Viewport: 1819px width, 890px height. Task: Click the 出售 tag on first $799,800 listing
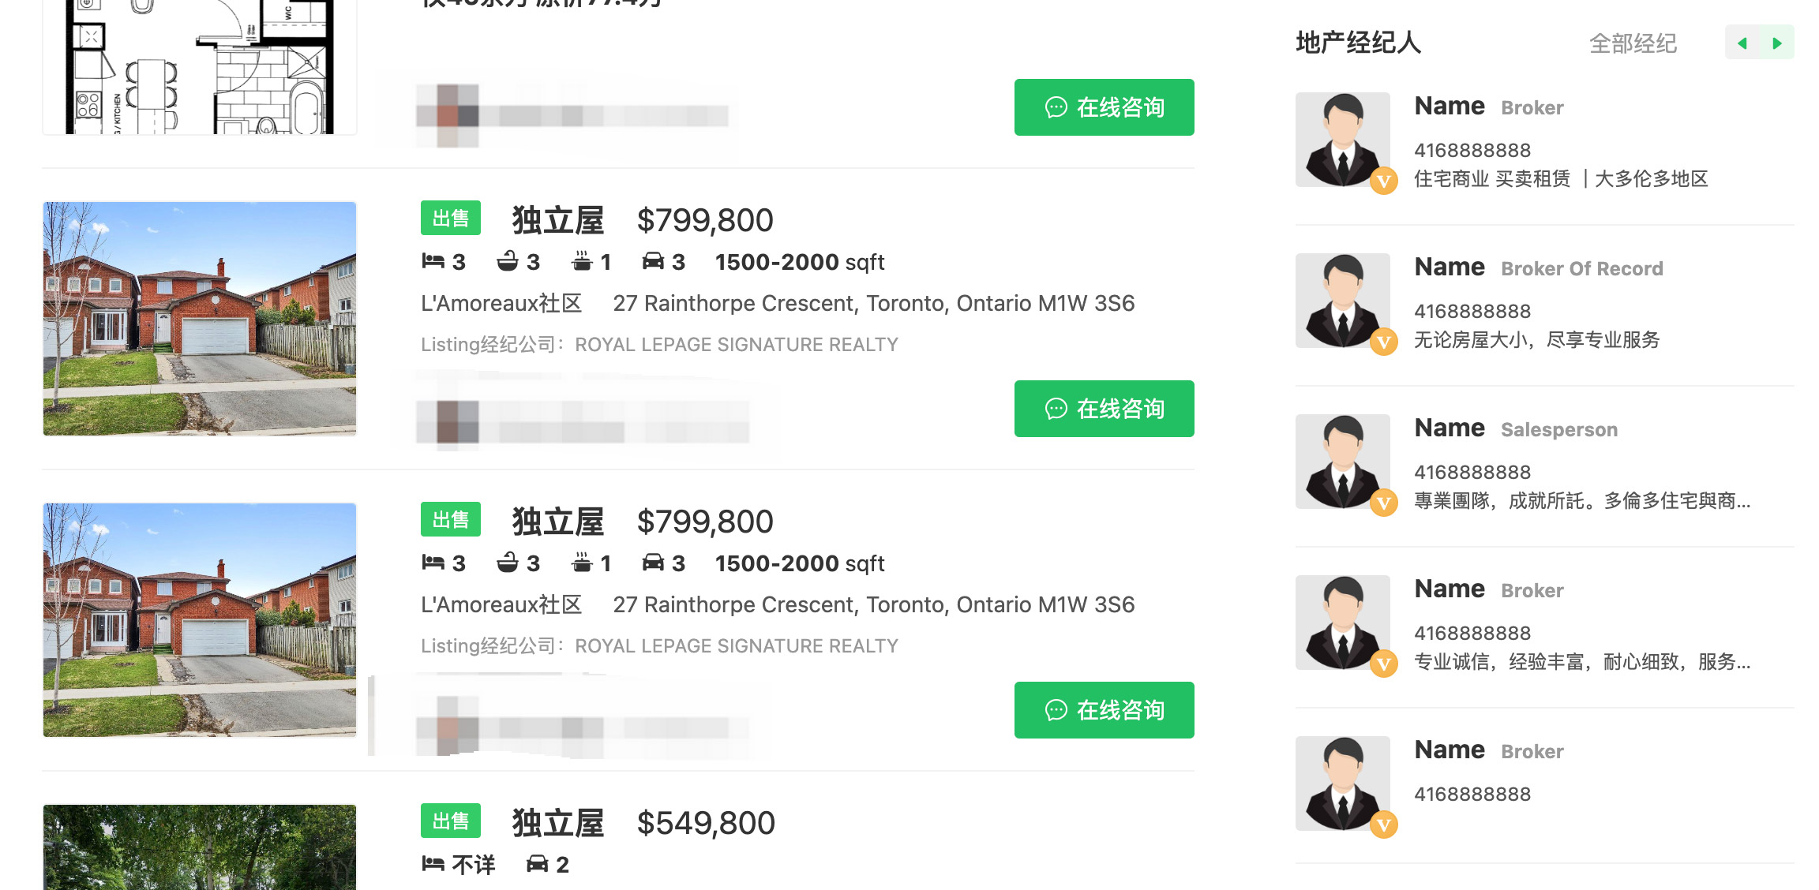[x=450, y=219]
